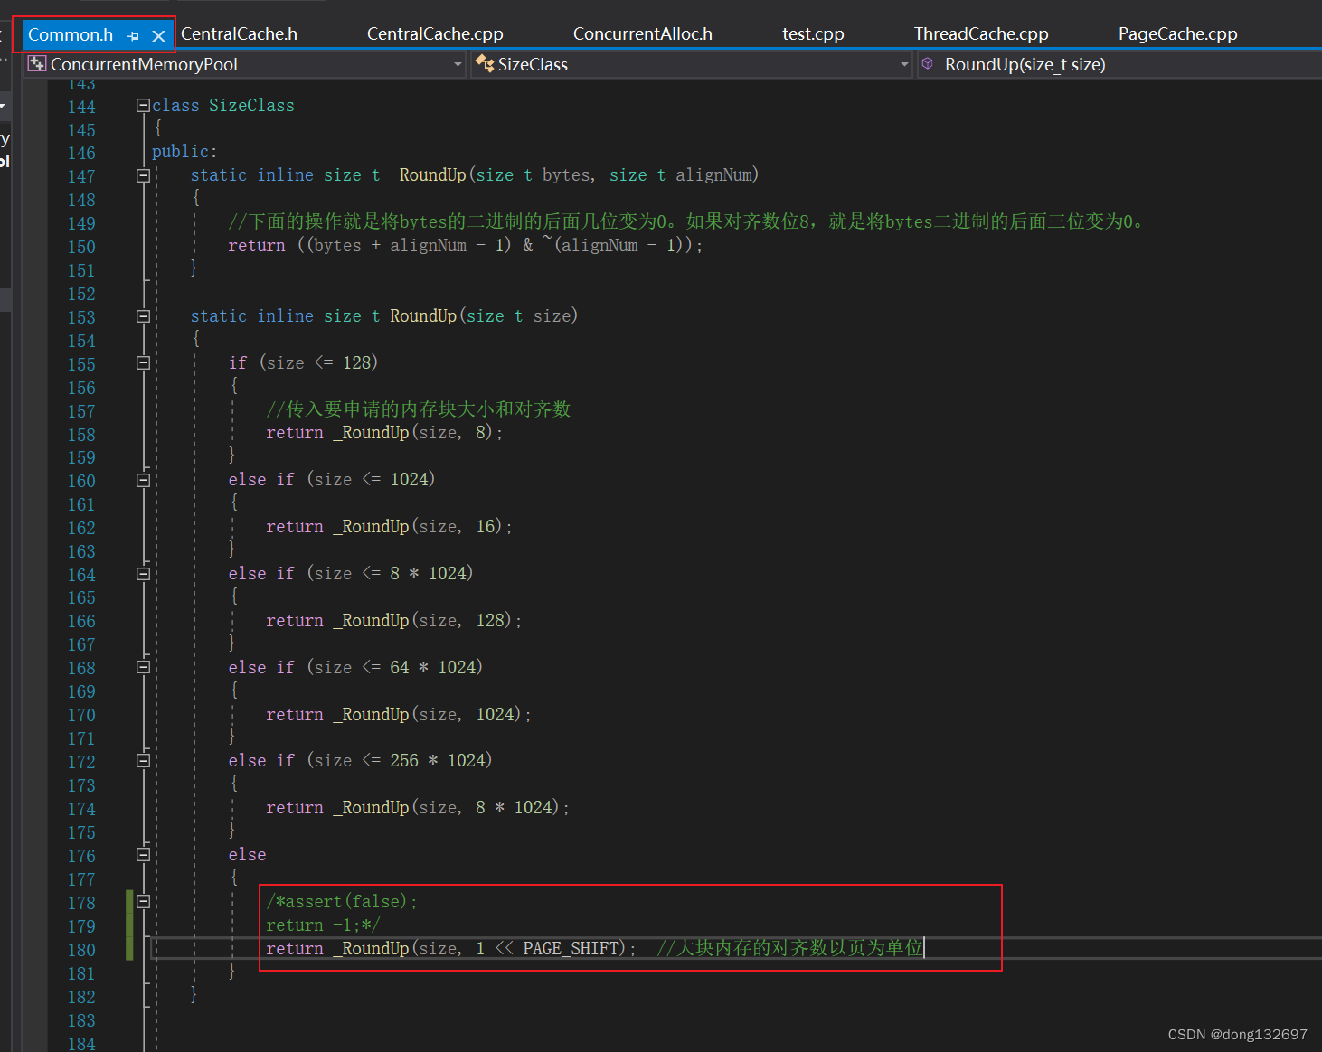The width and height of the screenshot is (1322, 1052).
Task: Click on SizeClass in the class declaration
Action: point(251,105)
